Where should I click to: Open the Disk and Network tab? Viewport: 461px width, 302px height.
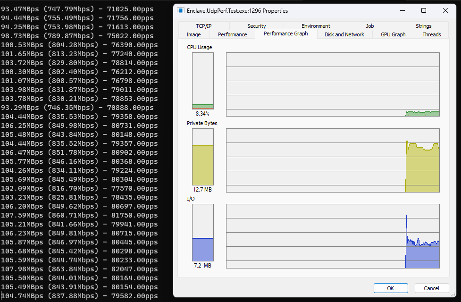pos(344,34)
